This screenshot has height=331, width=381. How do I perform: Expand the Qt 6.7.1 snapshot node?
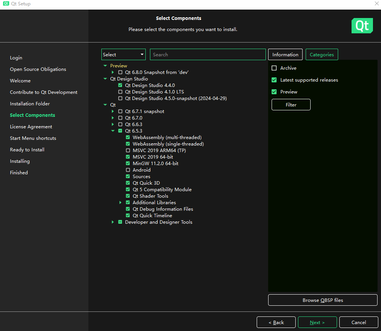(113, 111)
